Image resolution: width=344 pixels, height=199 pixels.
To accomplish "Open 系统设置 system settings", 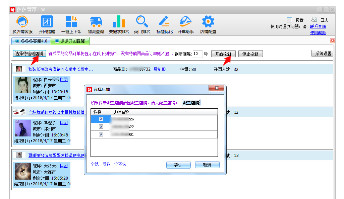I will [323, 54].
